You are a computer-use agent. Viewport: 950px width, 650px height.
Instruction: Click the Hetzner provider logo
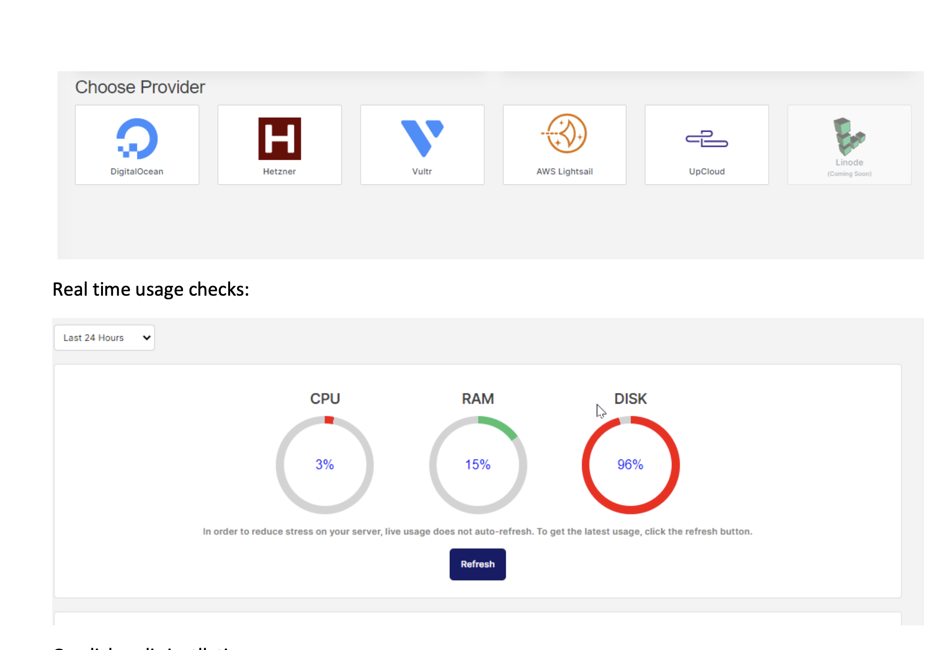click(279, 137)
